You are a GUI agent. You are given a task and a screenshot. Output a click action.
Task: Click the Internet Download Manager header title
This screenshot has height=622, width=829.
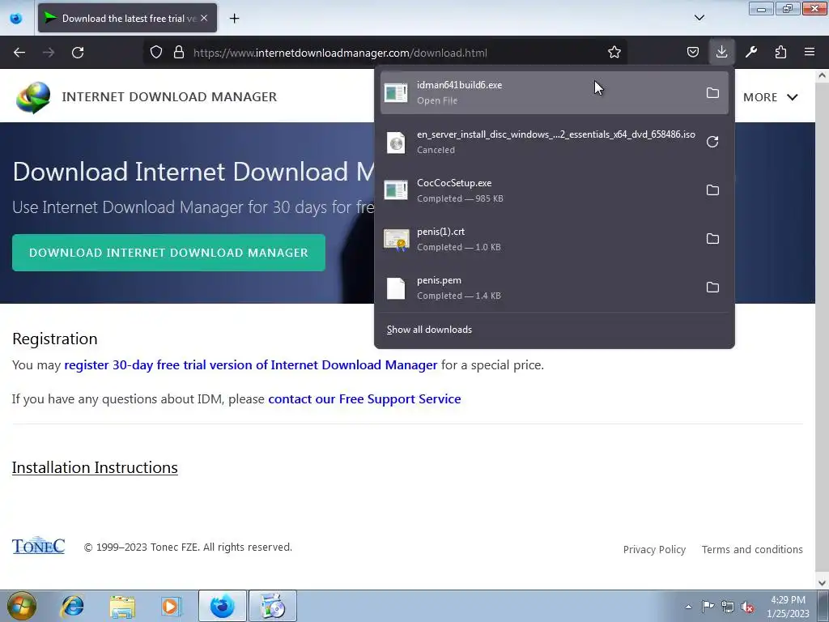(x=169, y=97)
